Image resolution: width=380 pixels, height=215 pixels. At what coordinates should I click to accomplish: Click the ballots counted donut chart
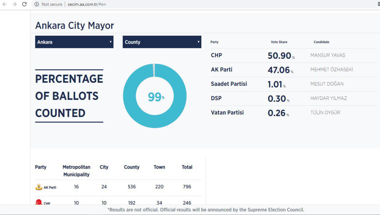[x=155, y=96]
